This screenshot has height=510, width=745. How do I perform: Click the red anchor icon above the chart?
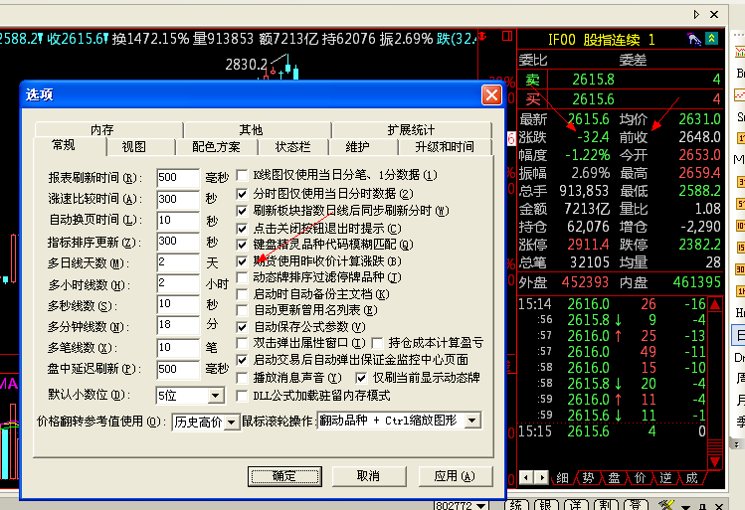(x=481, y=36)
